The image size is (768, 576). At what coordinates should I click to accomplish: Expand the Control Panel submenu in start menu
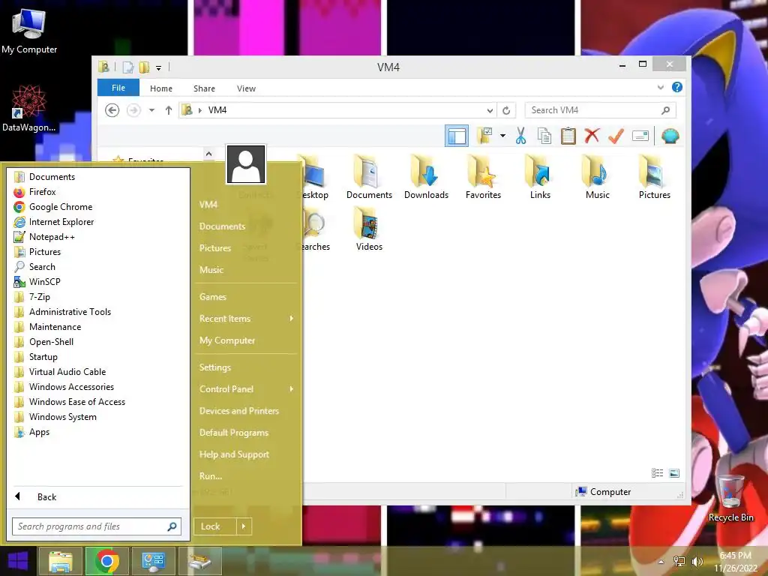pos(246,389)
